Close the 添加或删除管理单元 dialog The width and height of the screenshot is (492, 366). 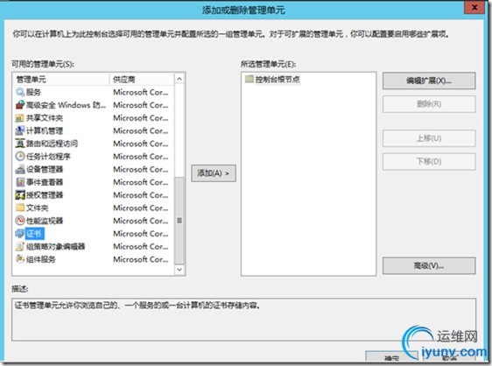coord(474,7)
